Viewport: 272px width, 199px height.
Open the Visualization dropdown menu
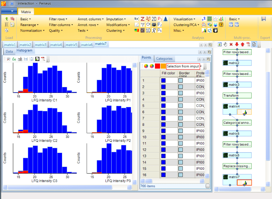[184, 19]
